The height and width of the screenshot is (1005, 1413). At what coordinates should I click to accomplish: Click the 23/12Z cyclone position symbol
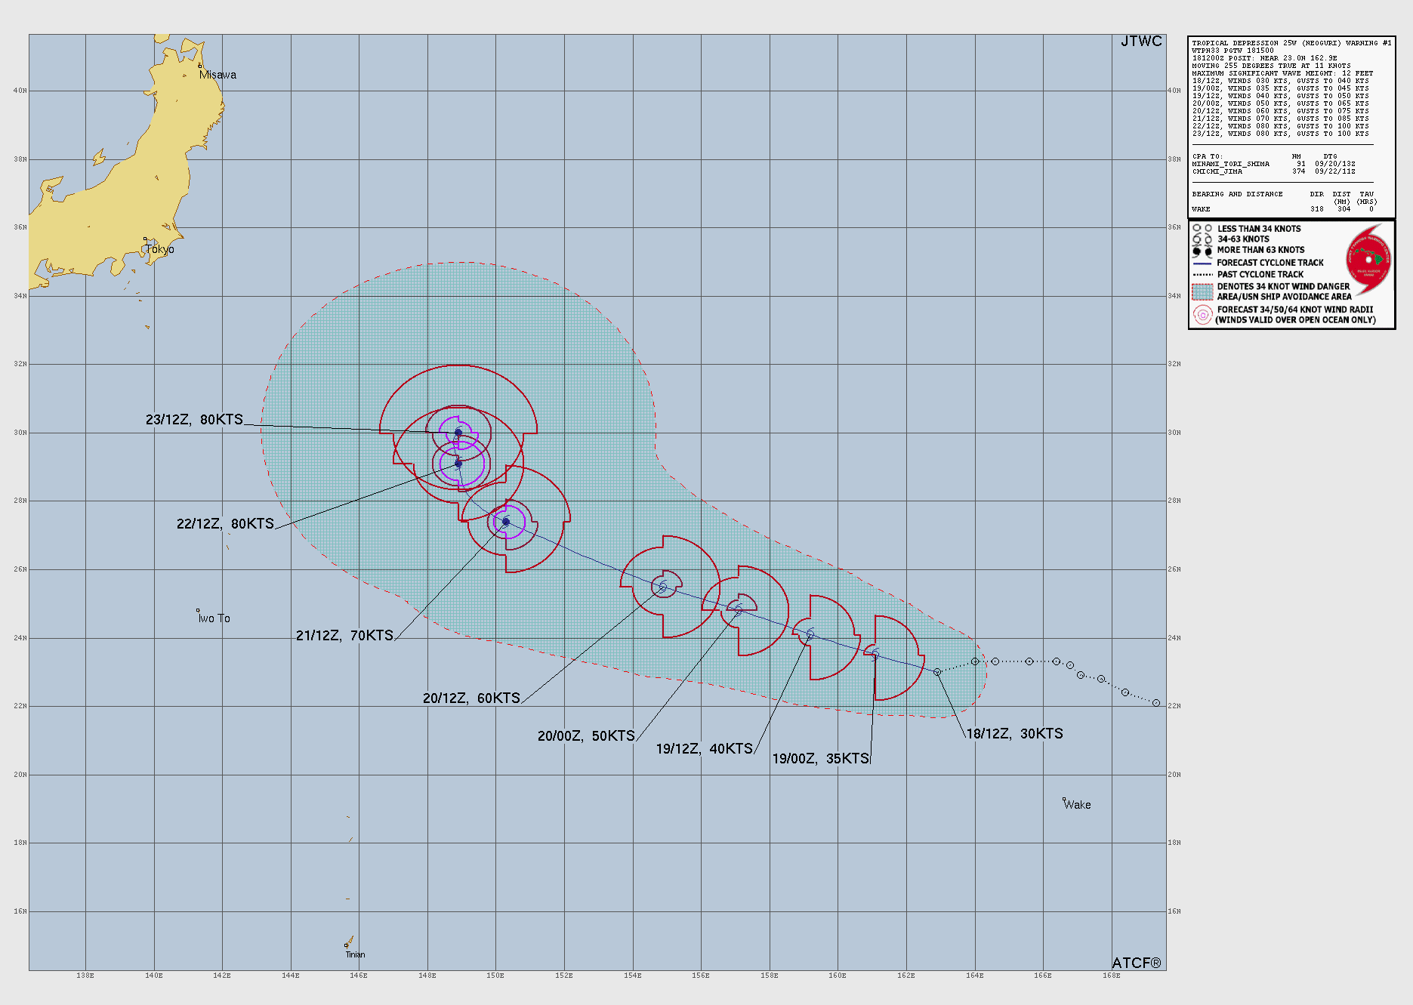458,433
